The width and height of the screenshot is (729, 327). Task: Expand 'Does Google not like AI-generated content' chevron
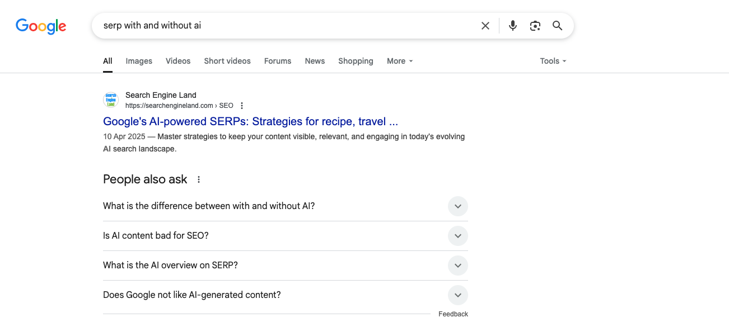[458, 295]
